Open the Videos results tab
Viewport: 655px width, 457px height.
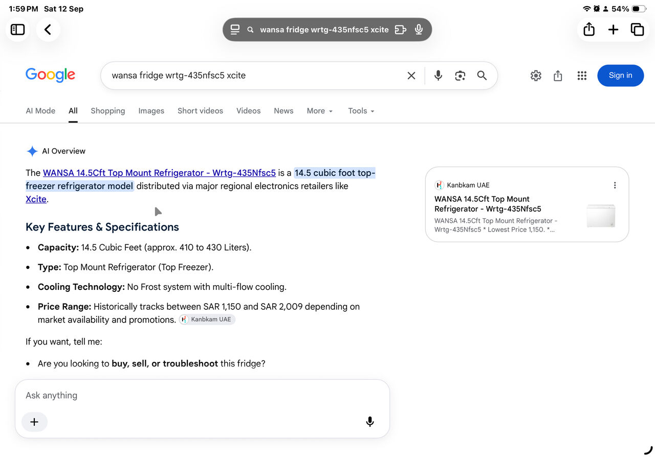(x=249, y=111)
